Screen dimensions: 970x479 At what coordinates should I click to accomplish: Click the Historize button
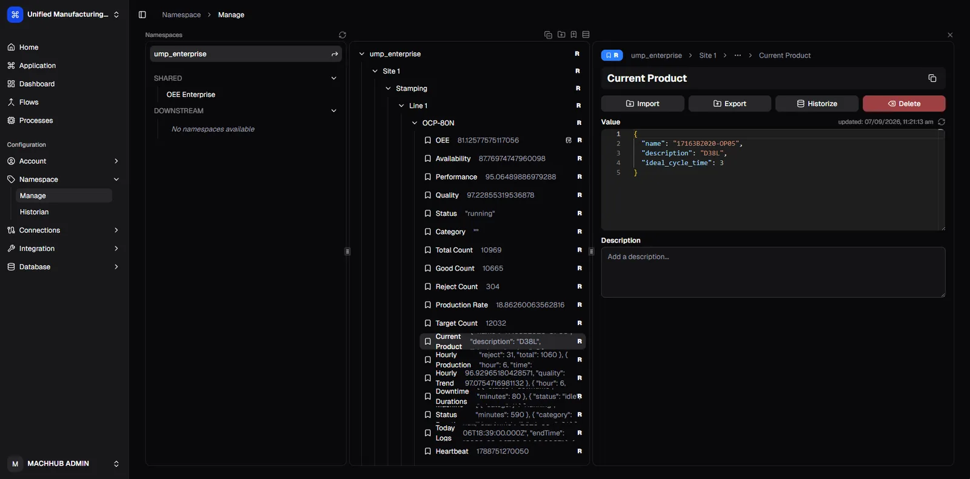817,104
